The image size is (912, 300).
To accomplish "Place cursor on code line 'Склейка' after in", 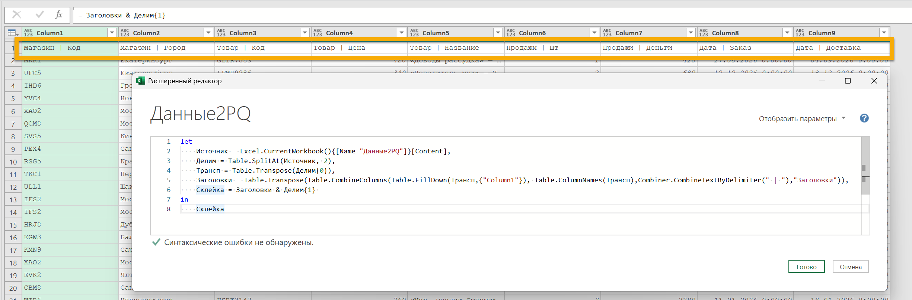I will tap(210, 209).
